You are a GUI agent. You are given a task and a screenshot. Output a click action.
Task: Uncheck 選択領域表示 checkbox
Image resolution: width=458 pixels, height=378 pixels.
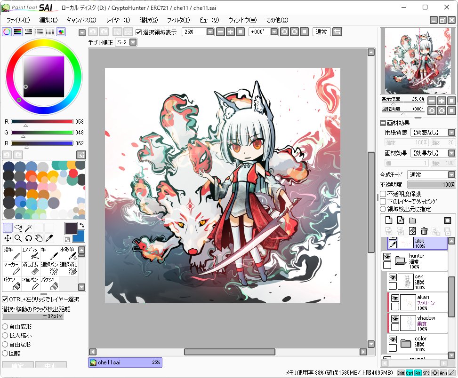click(x=139, y=32)
